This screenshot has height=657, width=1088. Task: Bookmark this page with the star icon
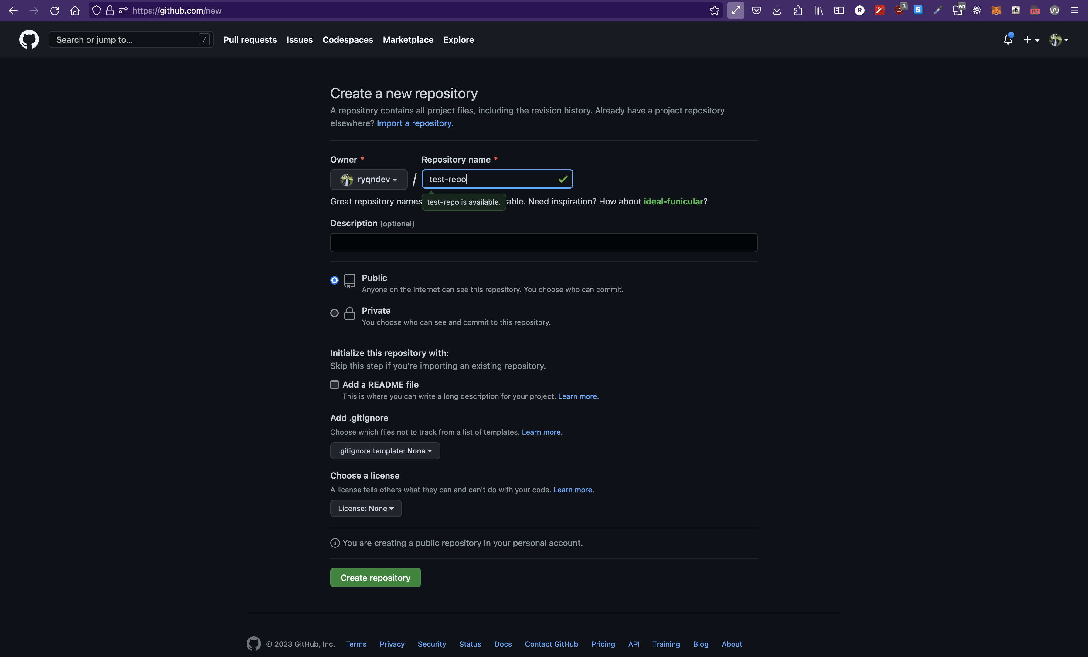[x=714, y=11]
